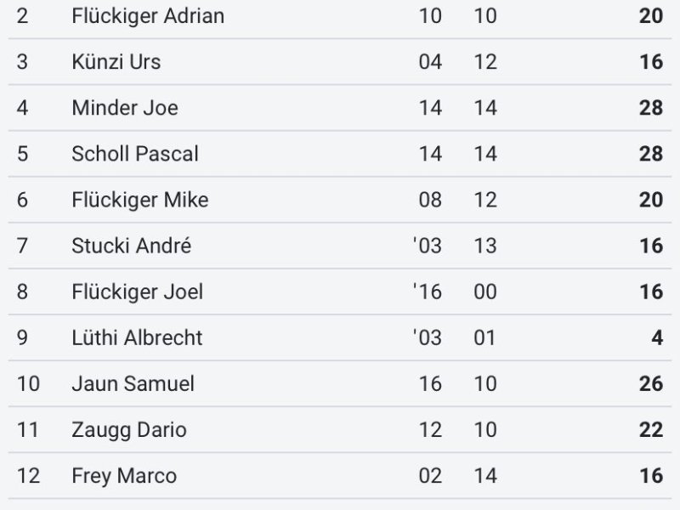Click Jaun Samuel's total score 26

tap(651, 384)
